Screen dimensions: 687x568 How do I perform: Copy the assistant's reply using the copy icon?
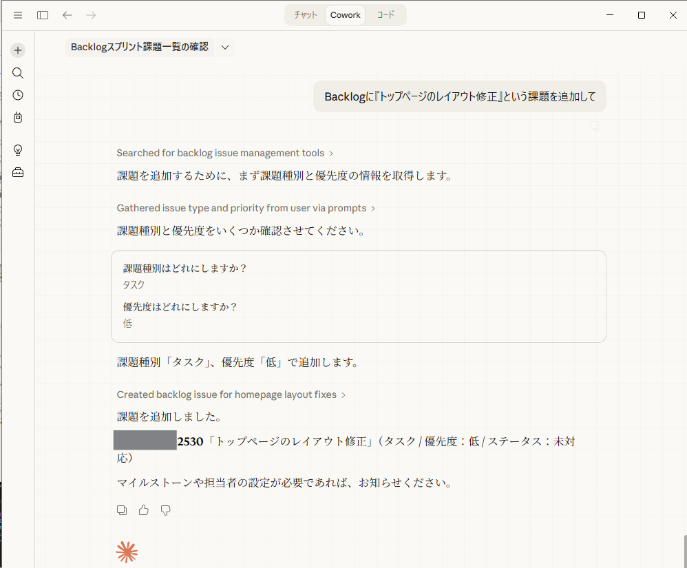[122, 509]
